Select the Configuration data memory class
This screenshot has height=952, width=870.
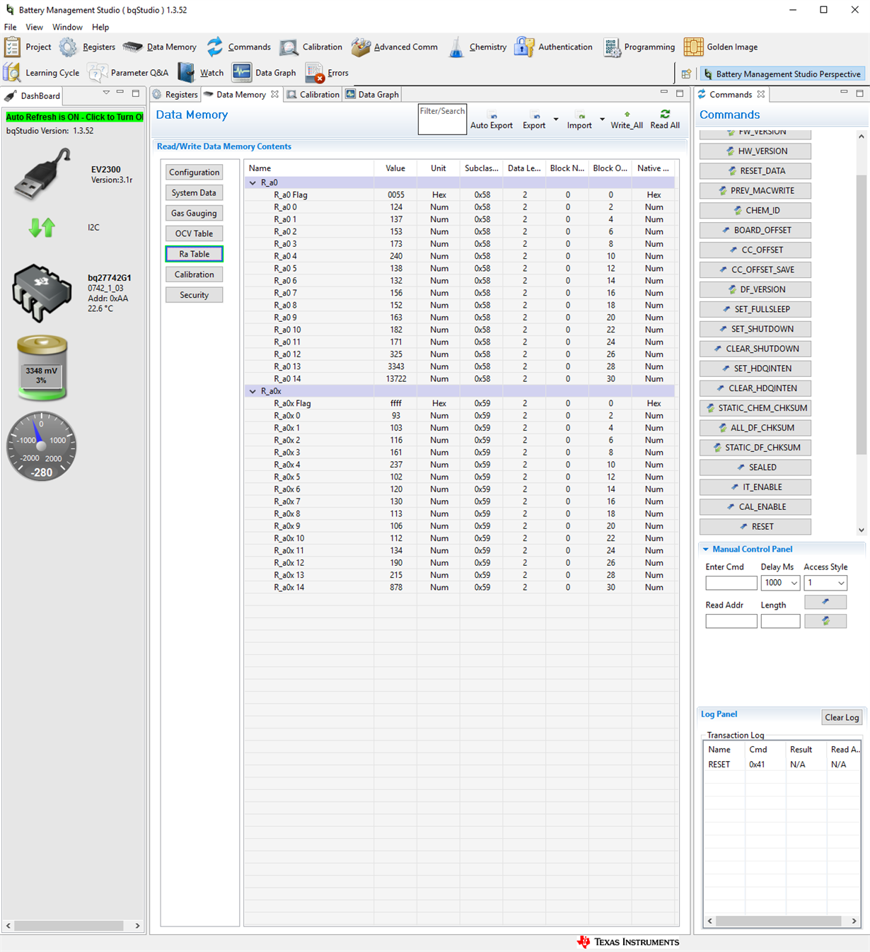pyautogui.click(x=195, y=172)
